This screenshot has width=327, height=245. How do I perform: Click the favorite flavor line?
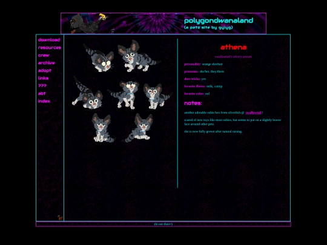click(x=203, y=87)
